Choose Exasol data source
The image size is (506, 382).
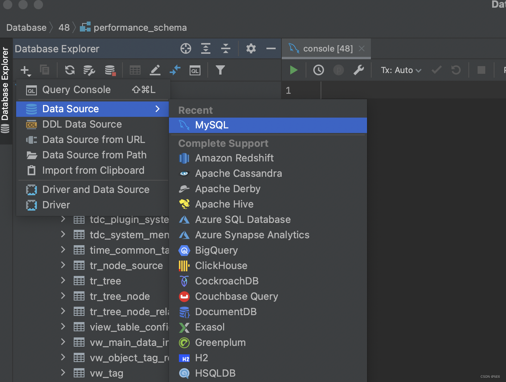(x=268, y=327)
